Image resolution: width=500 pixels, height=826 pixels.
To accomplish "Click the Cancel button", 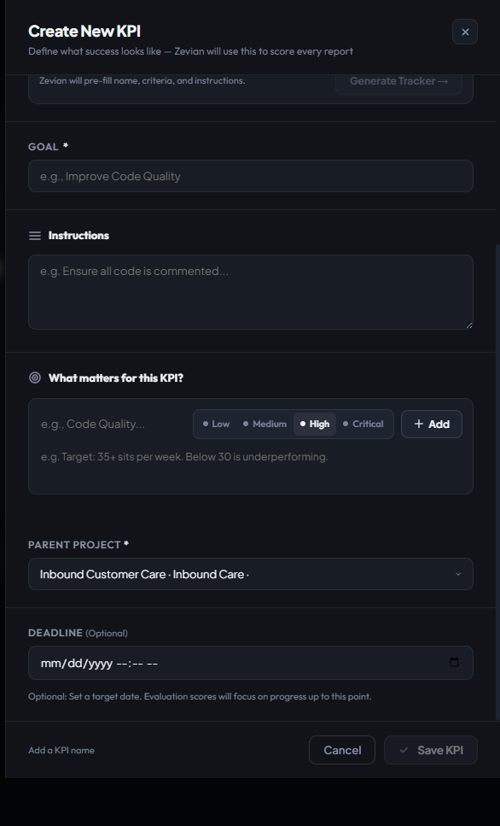I will coord(342,750).
